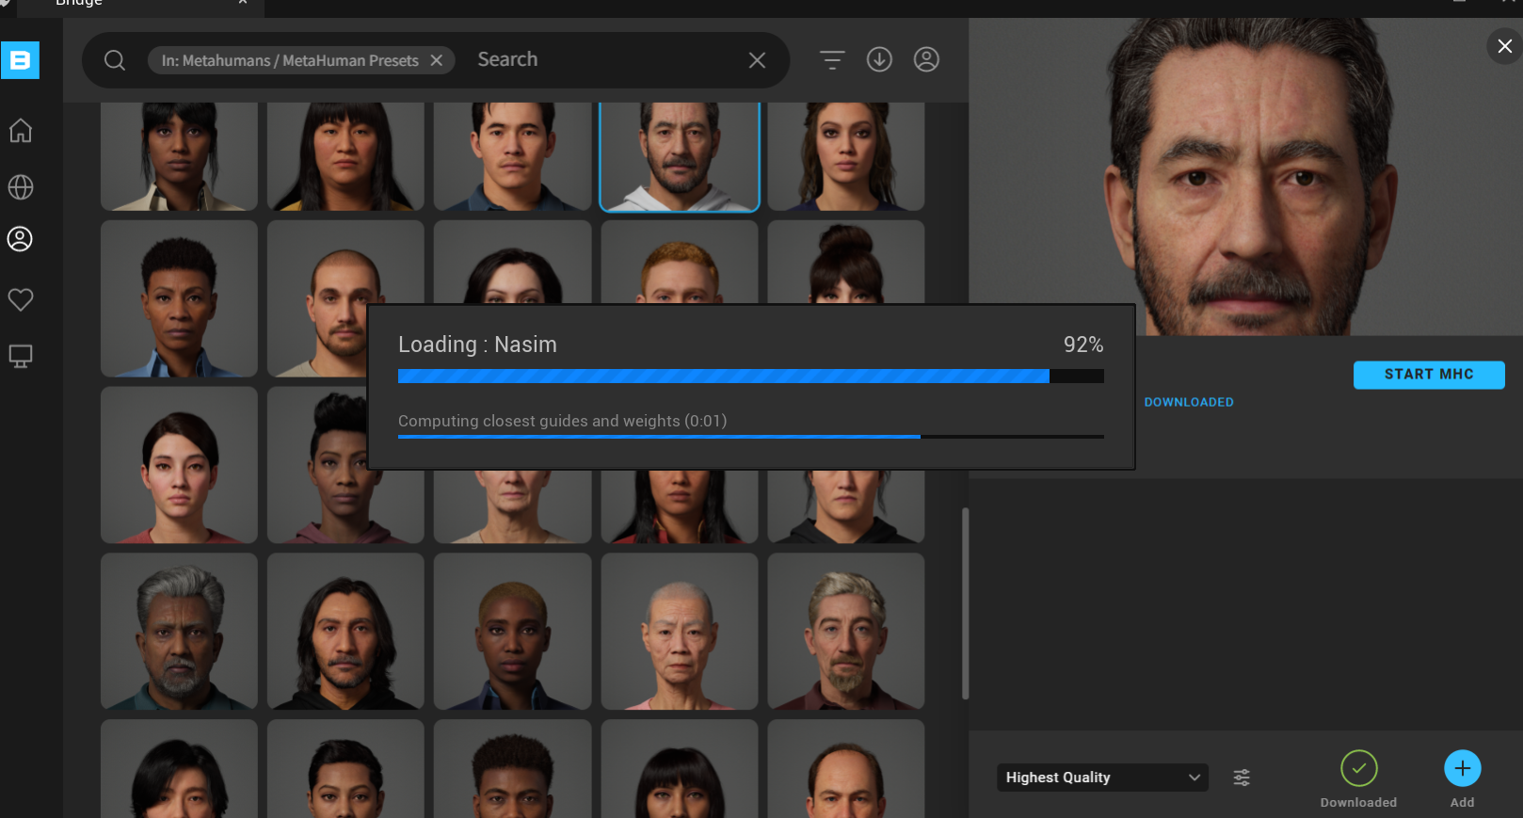The image size is (1523, 818).
Task: Click the "92%" loading percentage text
Action: click(1083, 345)
